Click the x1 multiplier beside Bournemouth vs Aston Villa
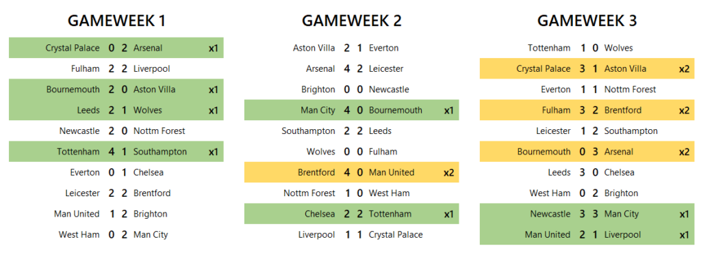The width and height of the screenshot is (701, 259). 214,90
